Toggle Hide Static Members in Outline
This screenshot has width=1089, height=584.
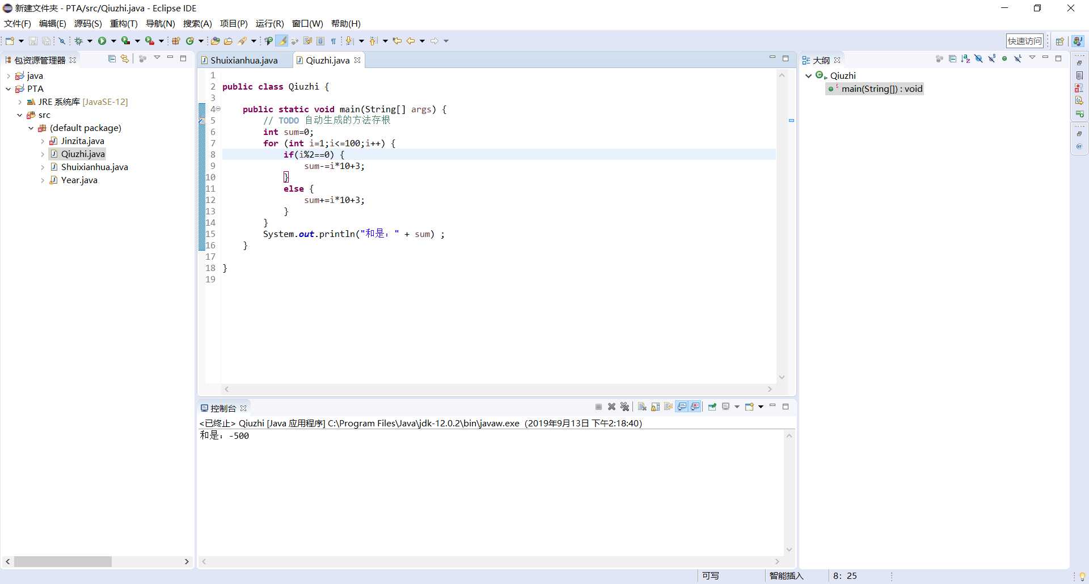tap(991, 59)
